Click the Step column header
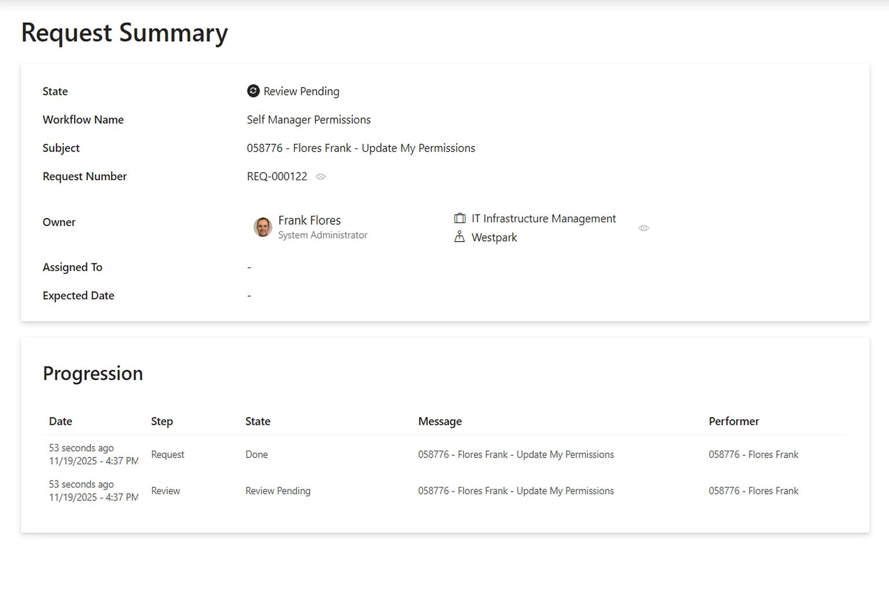The image size is (889, 593). 161,421
